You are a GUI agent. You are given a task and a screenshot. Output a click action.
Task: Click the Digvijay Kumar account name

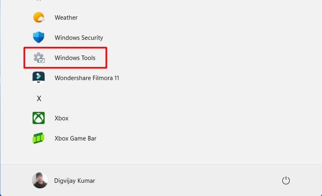[74, 181]
